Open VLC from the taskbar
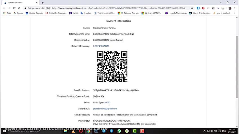This screenshot has height=134, width=239. [x=73, y=131]
